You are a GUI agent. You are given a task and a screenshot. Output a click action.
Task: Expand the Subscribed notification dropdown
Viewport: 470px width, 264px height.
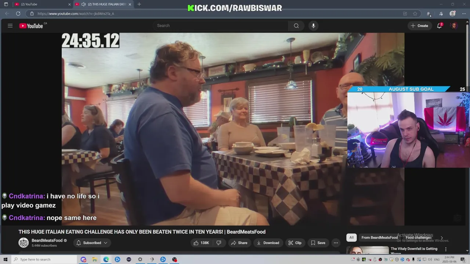(92, 243)
